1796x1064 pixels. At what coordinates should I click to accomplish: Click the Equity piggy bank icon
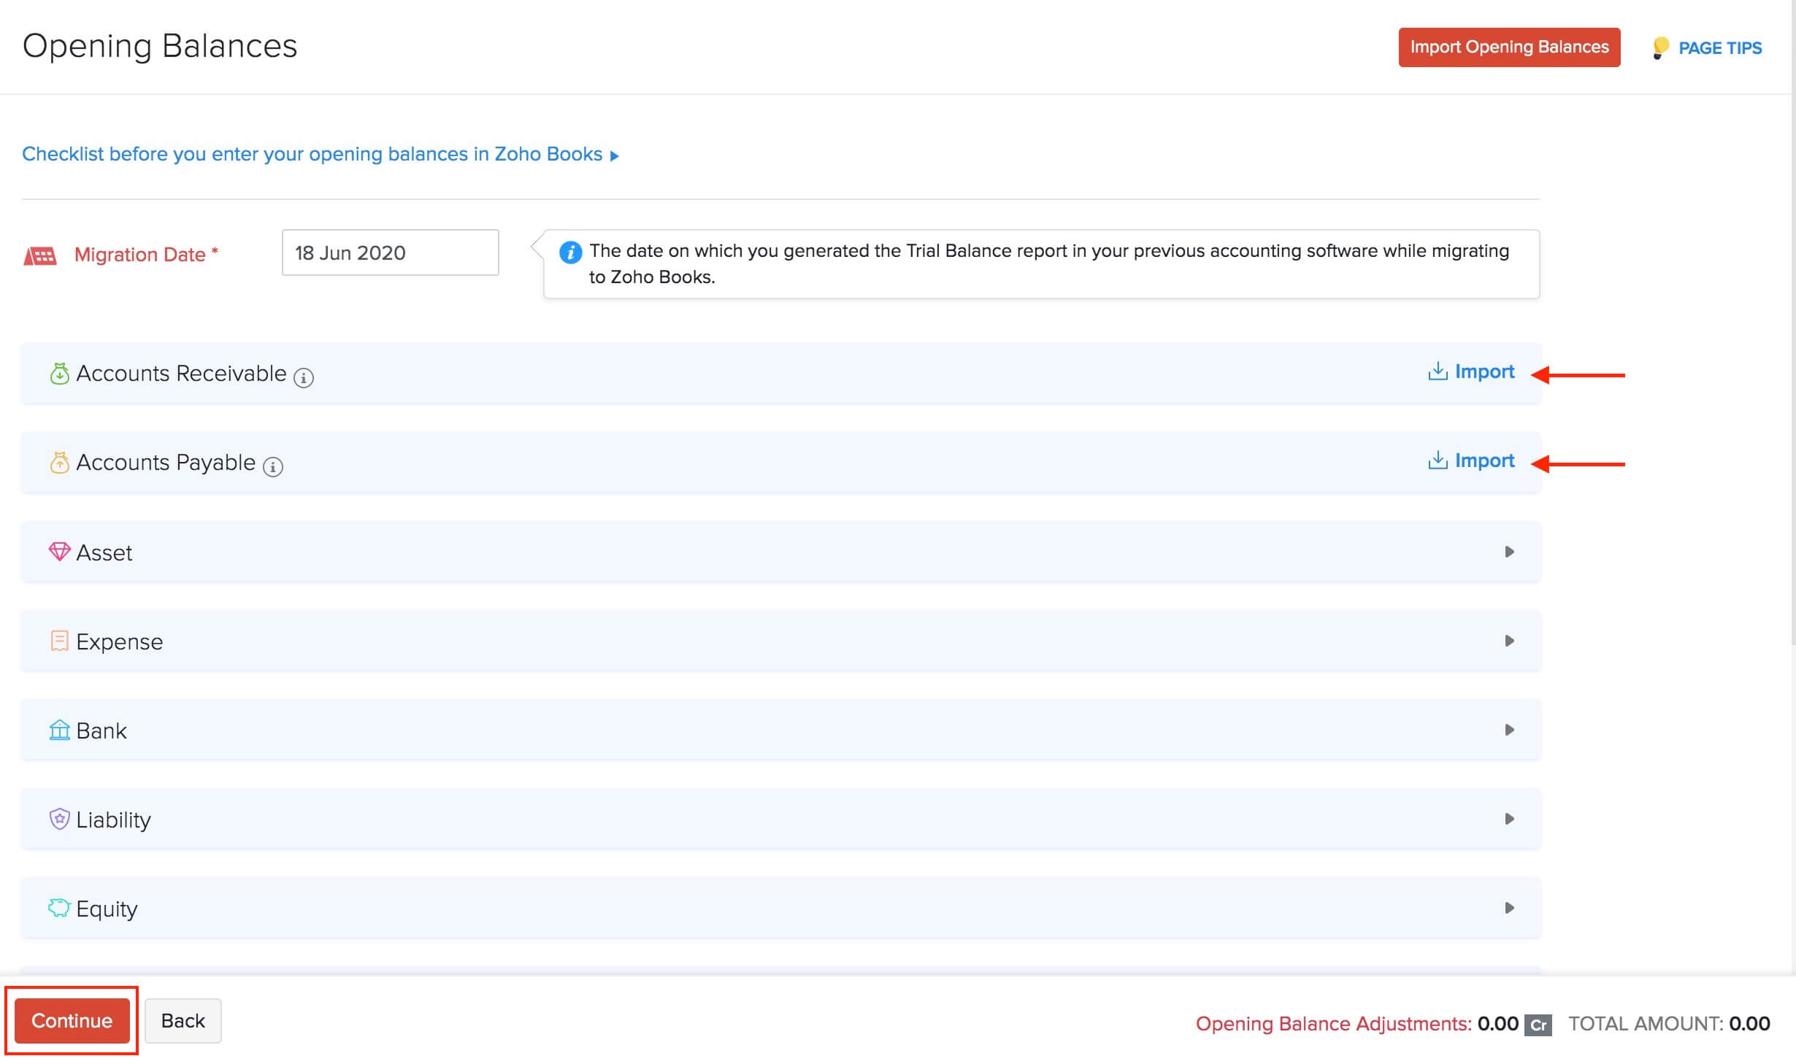[58, 908]
